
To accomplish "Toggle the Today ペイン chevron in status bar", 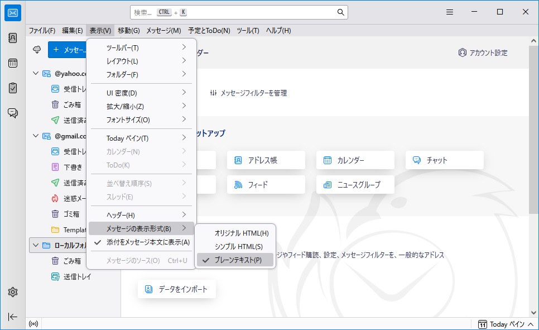I will click(x=530, y=324).
